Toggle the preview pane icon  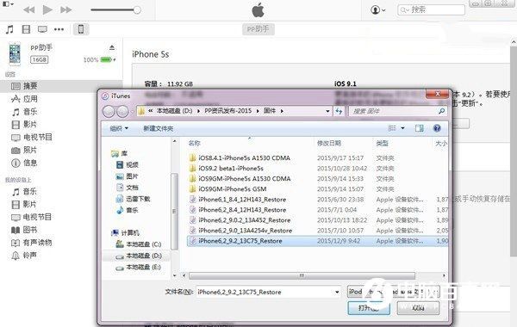420,128
